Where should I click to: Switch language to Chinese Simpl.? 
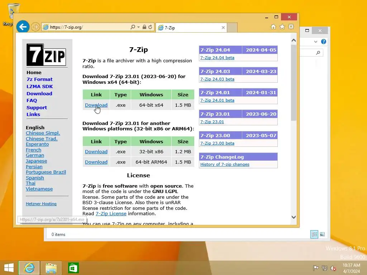pyautogui.click(x=43, y=133)
